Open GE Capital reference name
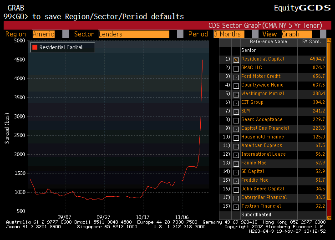This screenshot has height=240, width=335. pos(253,171)
